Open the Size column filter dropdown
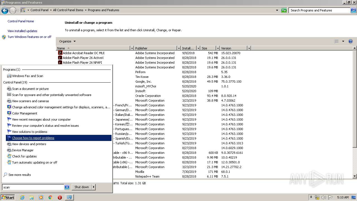The image size is (357, 201). point(218,48)
